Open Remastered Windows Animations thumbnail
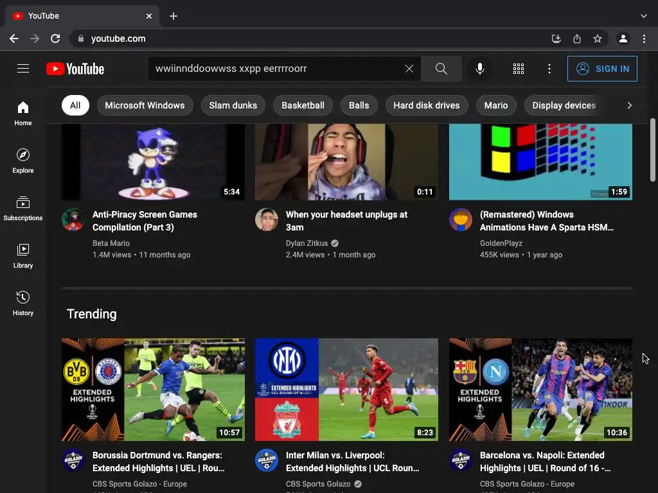 coord(540,162)
